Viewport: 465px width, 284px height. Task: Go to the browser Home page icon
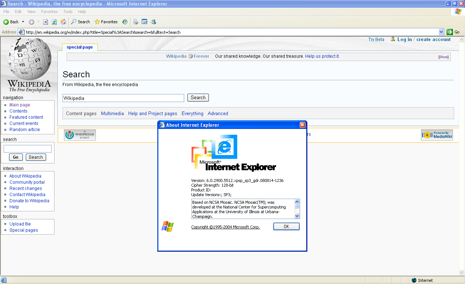(63, 22)
